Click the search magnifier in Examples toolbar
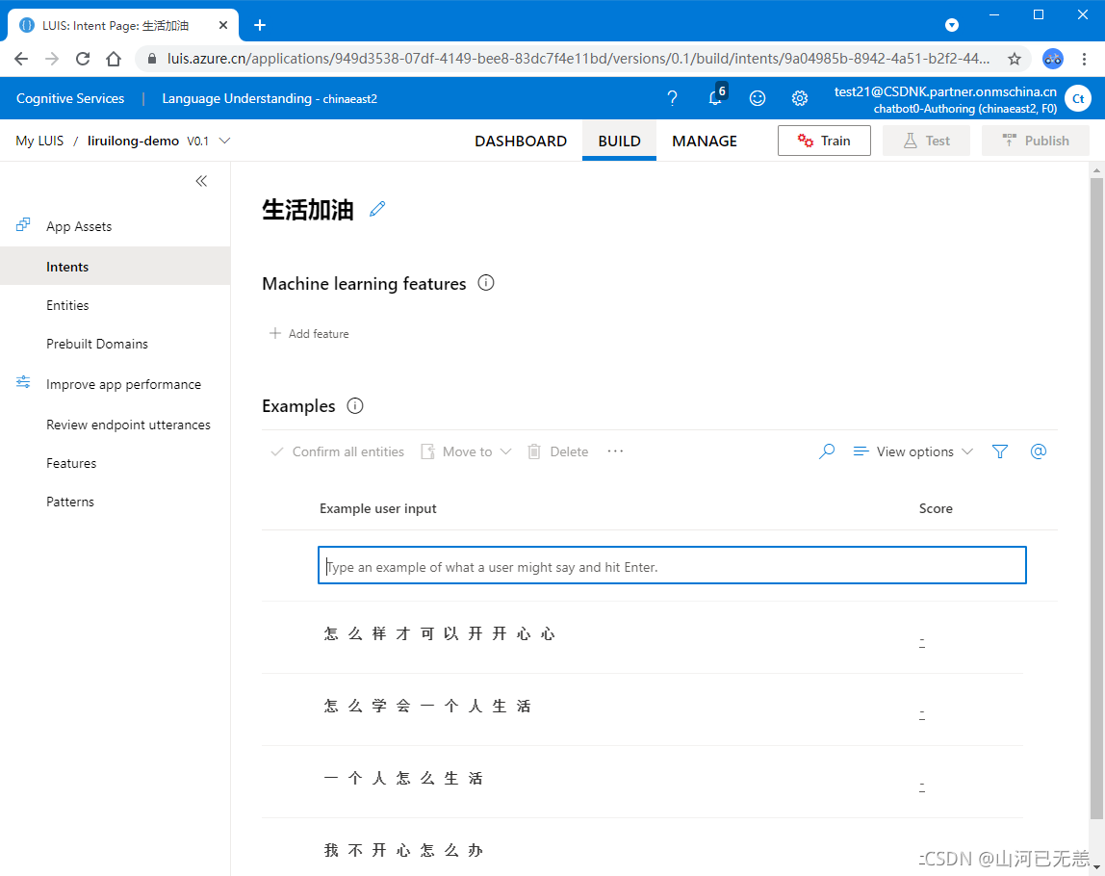The image size is (1105, 876). pos(827,451)
